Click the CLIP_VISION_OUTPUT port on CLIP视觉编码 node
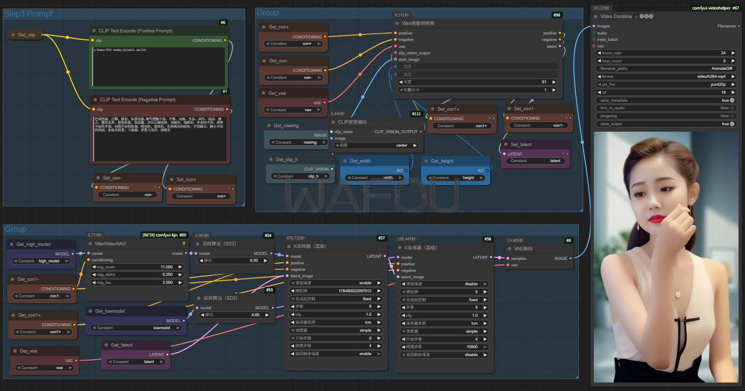The image size is (745, 391). coord(420,132)
